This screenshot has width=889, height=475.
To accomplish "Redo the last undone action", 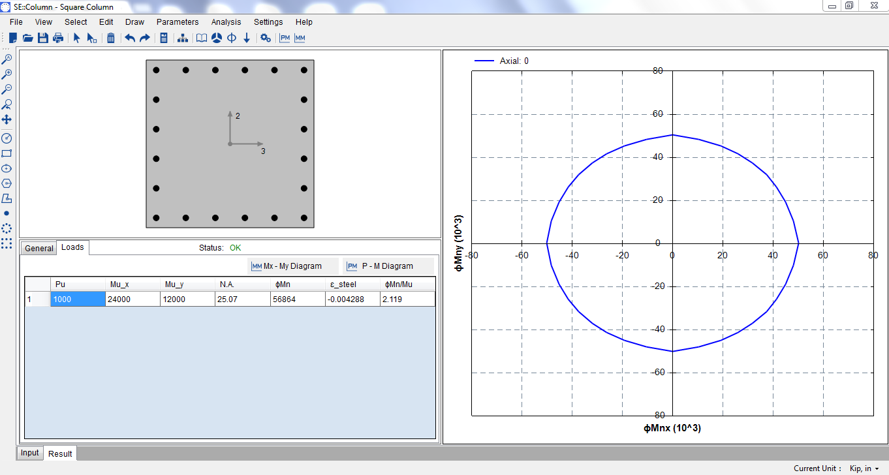I will coord(145,38).
